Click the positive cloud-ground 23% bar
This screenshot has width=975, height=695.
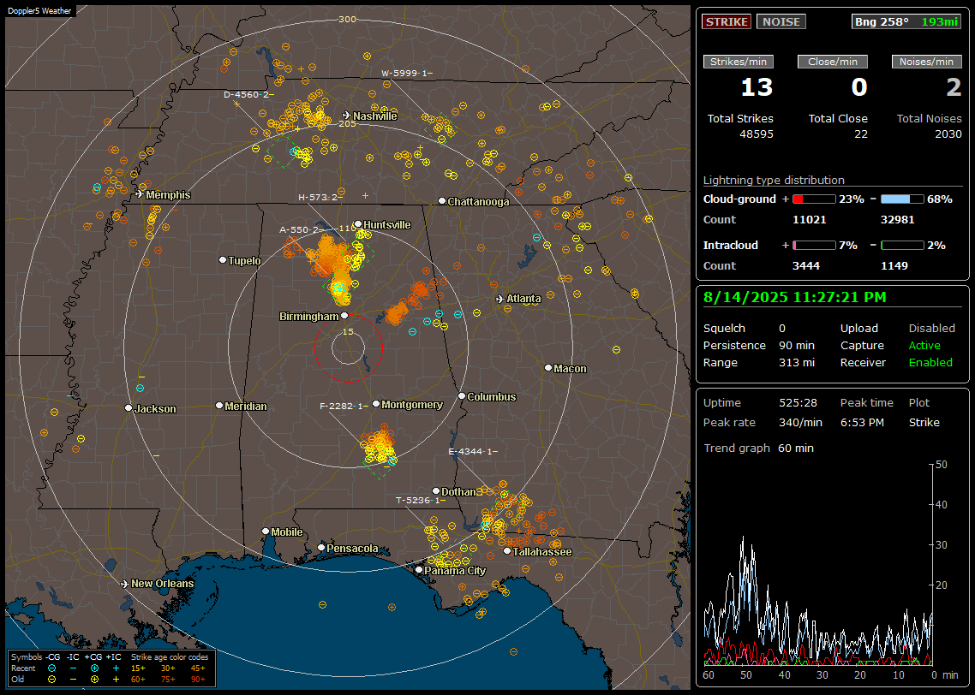pyautogui.click(x=814, y=199)
